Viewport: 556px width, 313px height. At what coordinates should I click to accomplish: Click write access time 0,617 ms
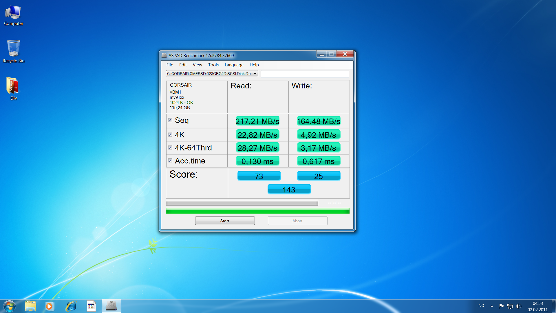click(x=319, y=161)
